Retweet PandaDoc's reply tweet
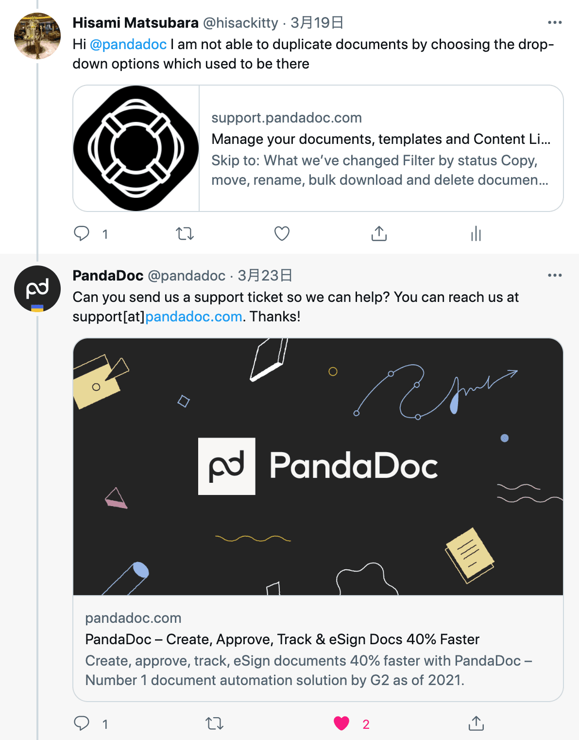Viewport: 579px width, 740px height. (x=214, y=723)
